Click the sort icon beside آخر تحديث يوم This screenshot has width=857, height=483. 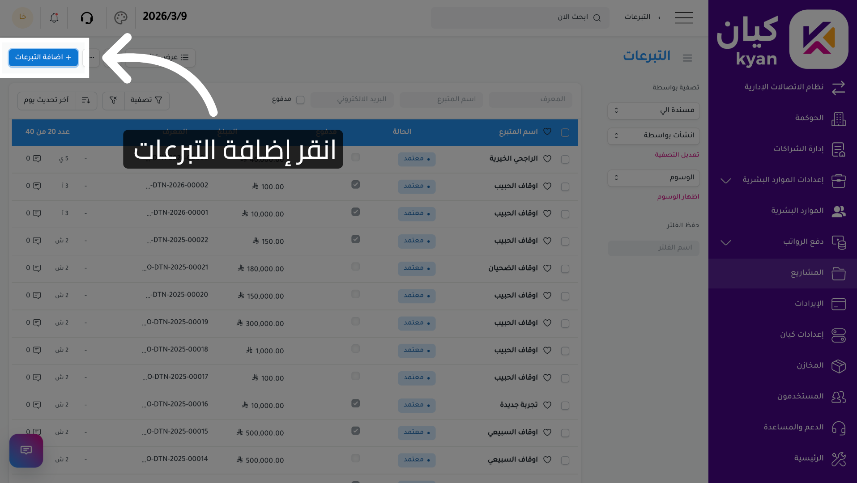pos(85,100)
